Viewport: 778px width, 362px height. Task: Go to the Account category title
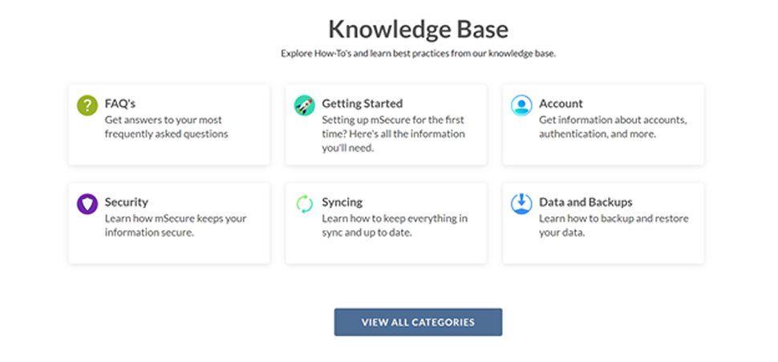(561, 103)
